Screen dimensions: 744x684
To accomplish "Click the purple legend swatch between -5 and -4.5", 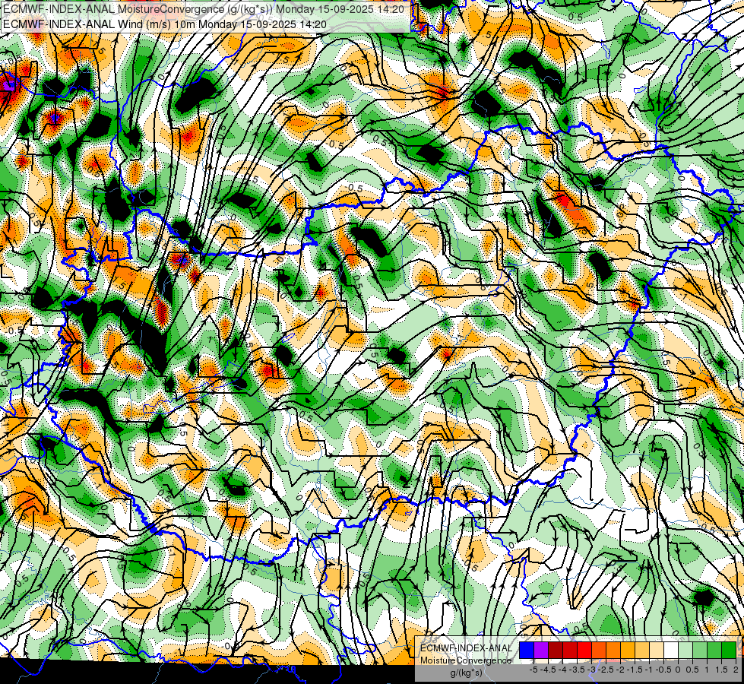I will 541,651.
